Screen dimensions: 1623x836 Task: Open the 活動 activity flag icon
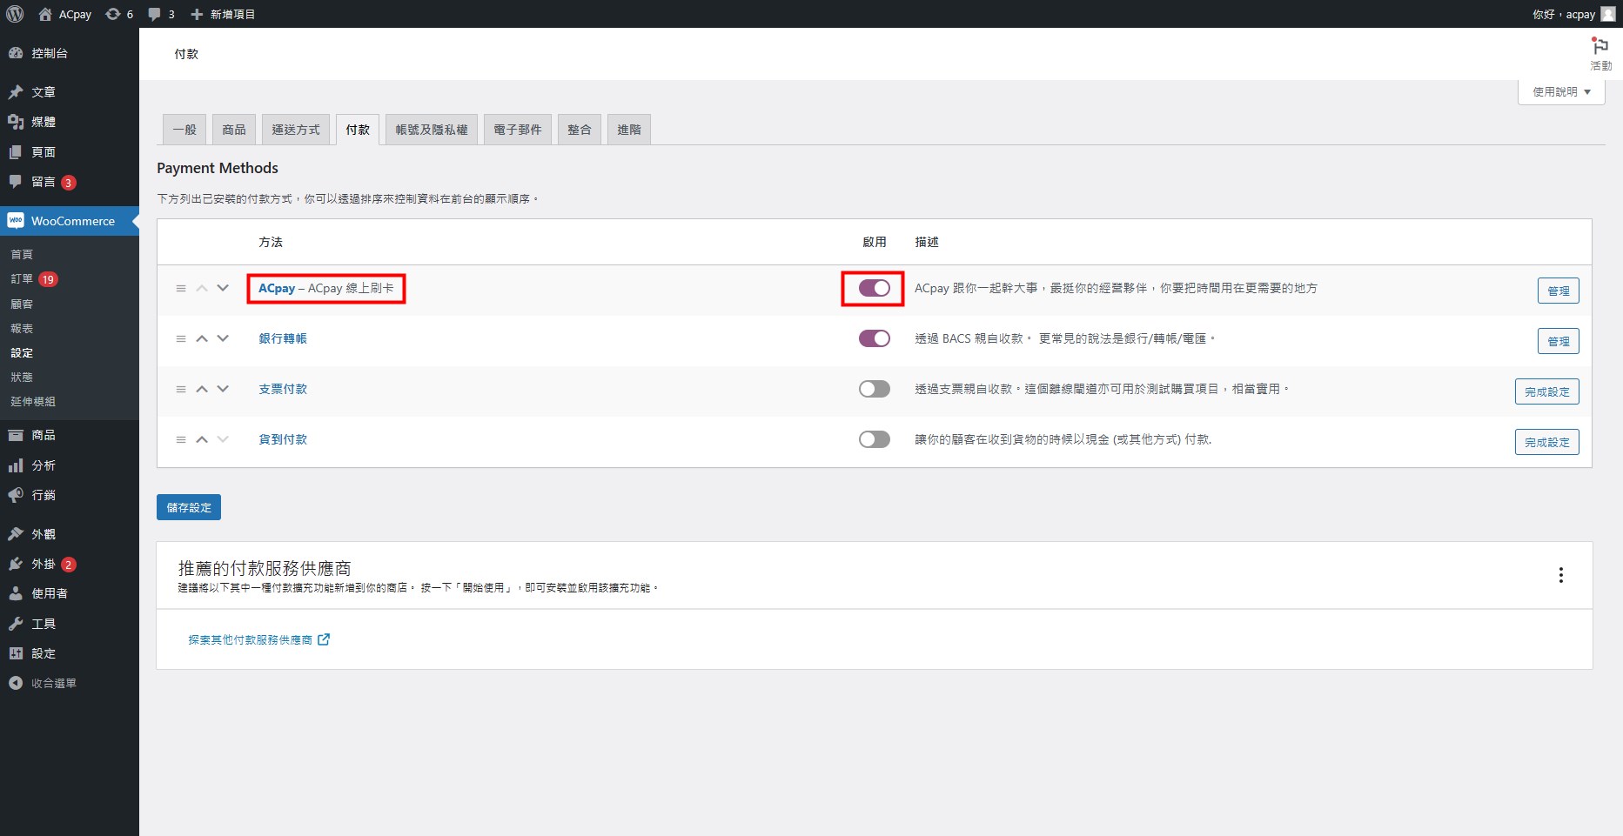tap(1600, 46)
